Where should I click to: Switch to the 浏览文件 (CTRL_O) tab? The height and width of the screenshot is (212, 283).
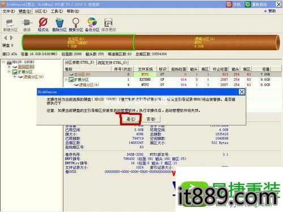point(112,62)
